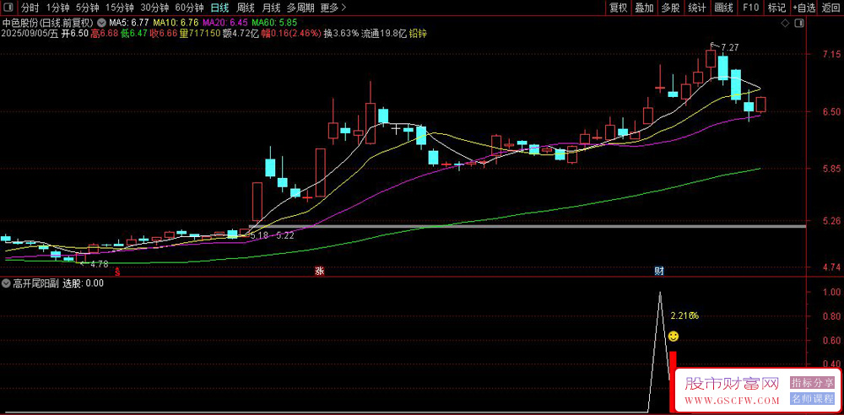
Task: Select the 60分钟 period tab
Action: (x=189, y=8)
